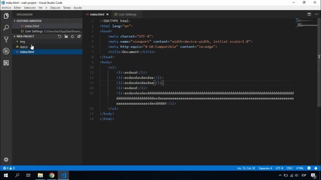Viewport: 321px width, 180px height.
Task: Click the closing ul tag line
Action: [113, 108]
